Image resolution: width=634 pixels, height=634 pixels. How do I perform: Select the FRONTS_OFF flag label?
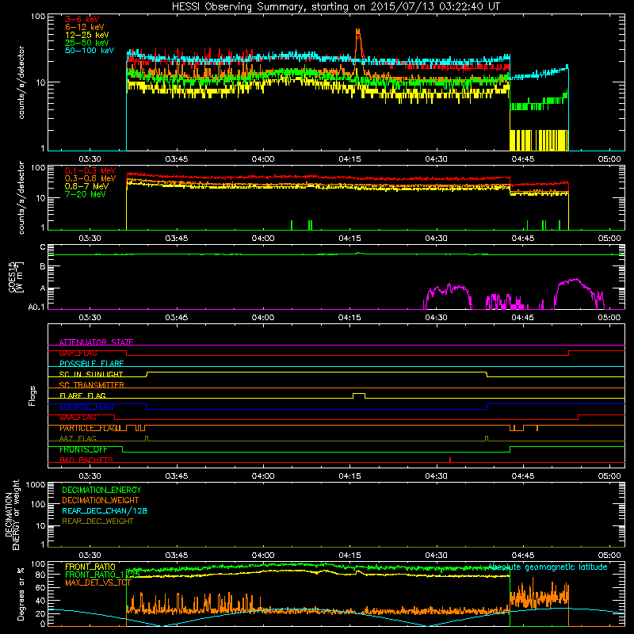pyautogui.click(x=83, y=449)
